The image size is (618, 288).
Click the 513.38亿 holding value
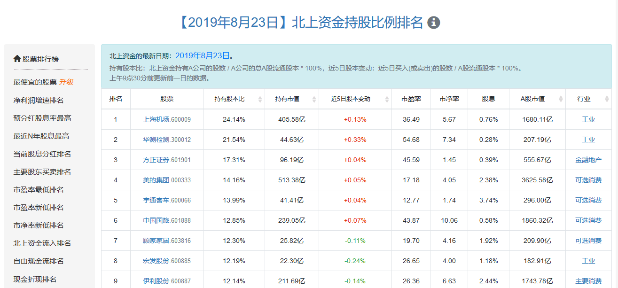[x=292, y=180]
